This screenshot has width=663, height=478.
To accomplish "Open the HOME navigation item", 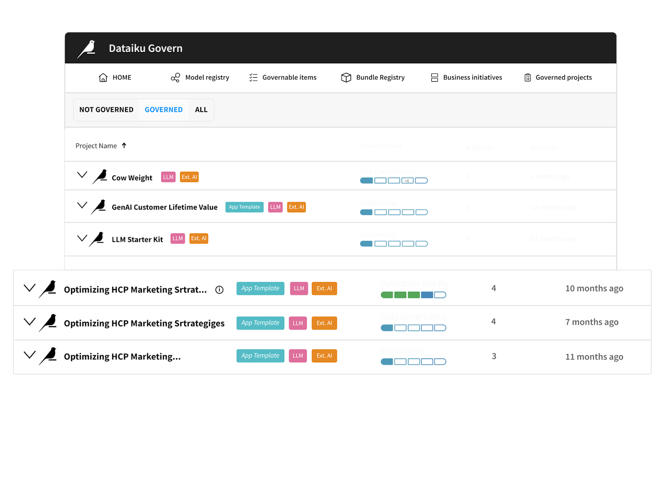I will (x=115, y=78).
